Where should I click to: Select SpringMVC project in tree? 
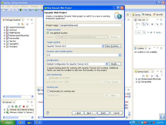coord(14,44)
